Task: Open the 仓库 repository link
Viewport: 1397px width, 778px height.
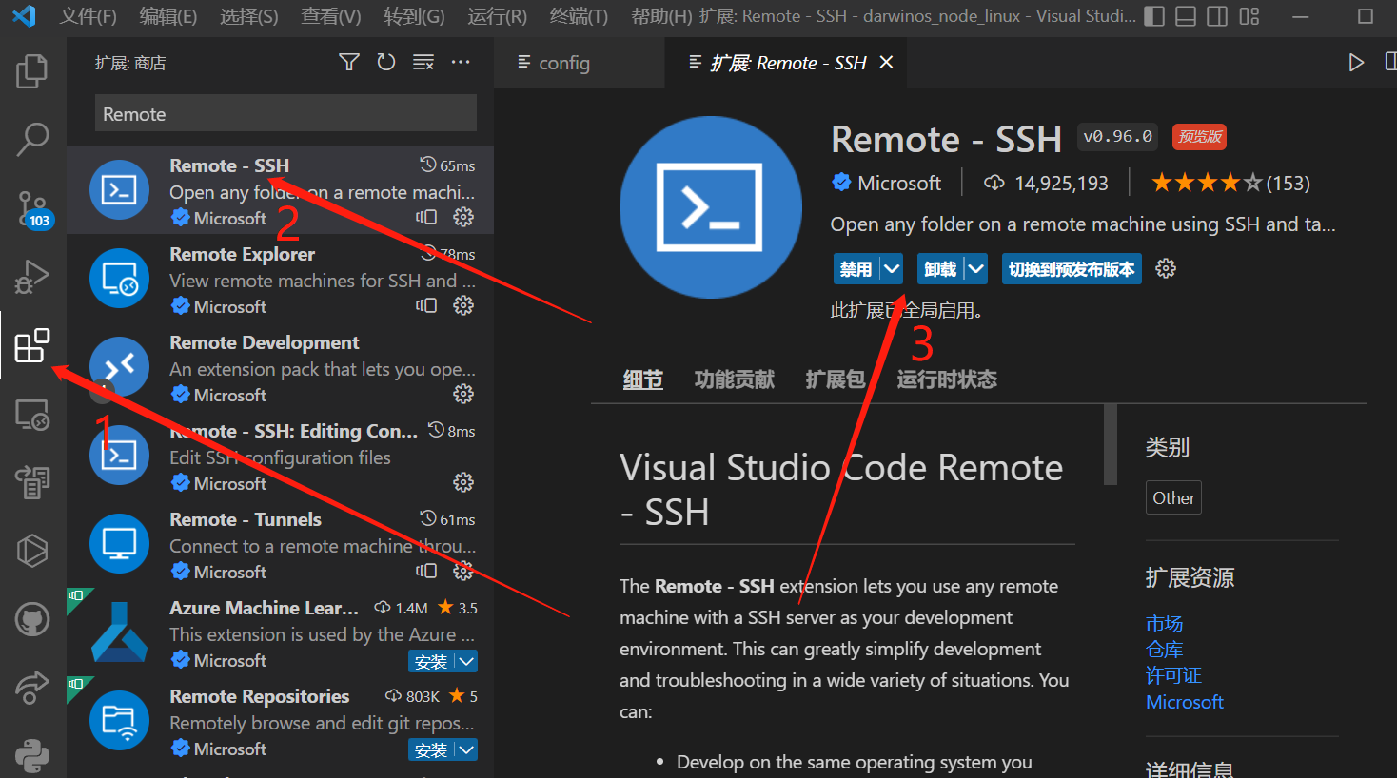Action: [x=1164, y=650]
